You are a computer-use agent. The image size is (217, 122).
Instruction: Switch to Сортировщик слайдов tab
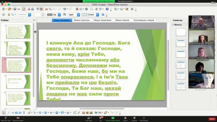[144, 20]
